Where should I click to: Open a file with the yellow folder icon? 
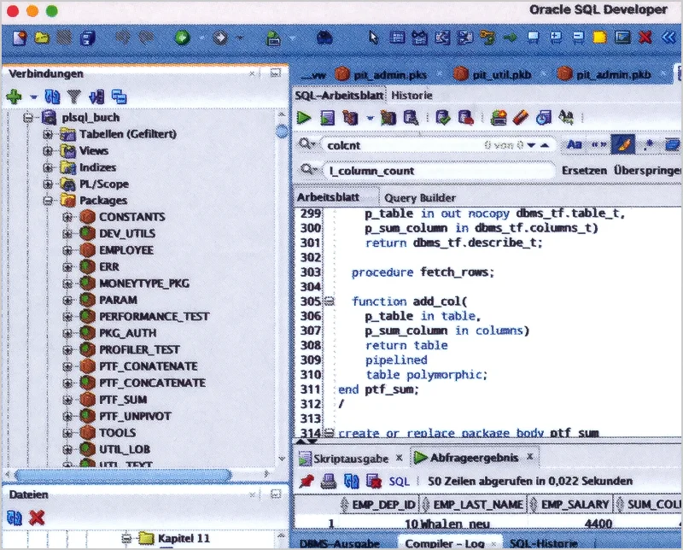click(42, 38)
